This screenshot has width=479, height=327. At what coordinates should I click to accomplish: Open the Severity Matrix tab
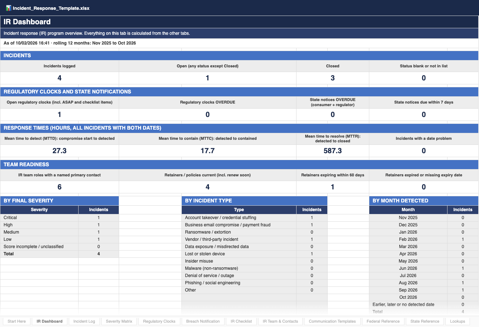119,321
